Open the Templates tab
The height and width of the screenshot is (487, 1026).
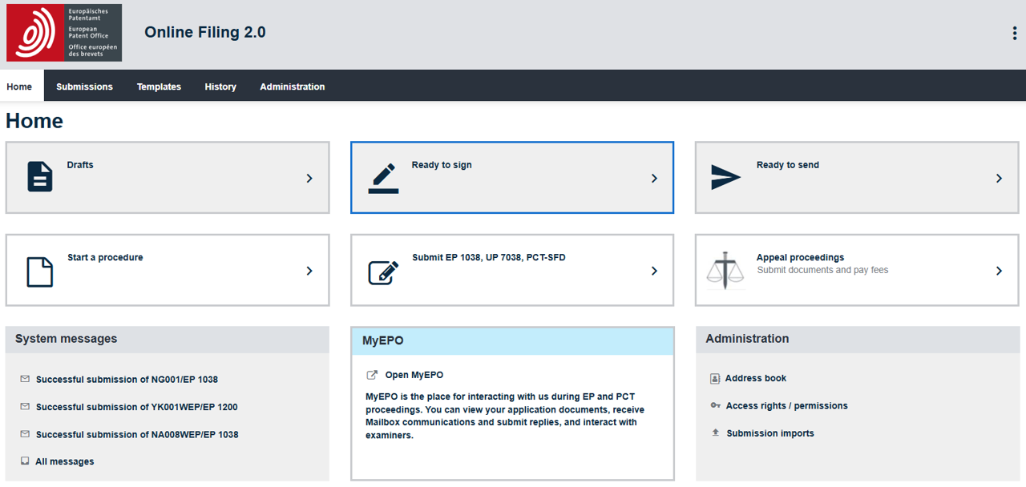pyautogui.click(x=159, y=87)
